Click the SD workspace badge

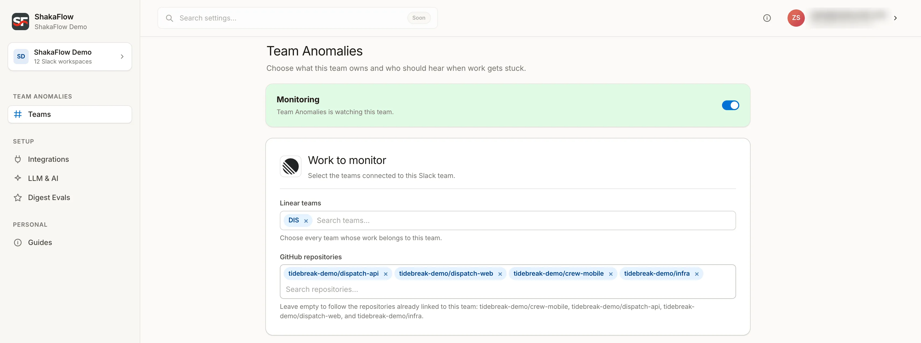coord(21,56)
